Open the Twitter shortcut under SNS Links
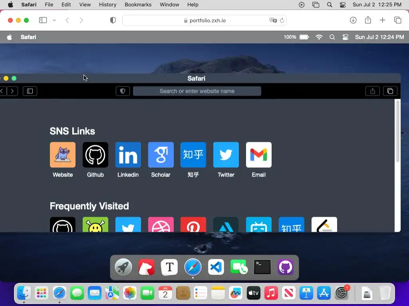 tap(226, 155)
